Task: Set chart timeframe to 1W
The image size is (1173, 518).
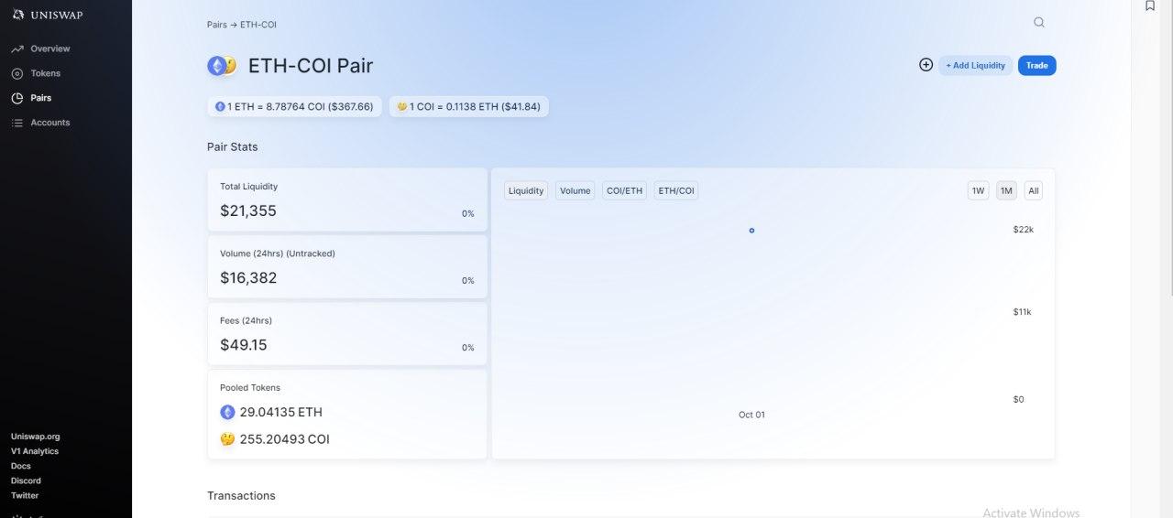Action: tap(979, 190)
